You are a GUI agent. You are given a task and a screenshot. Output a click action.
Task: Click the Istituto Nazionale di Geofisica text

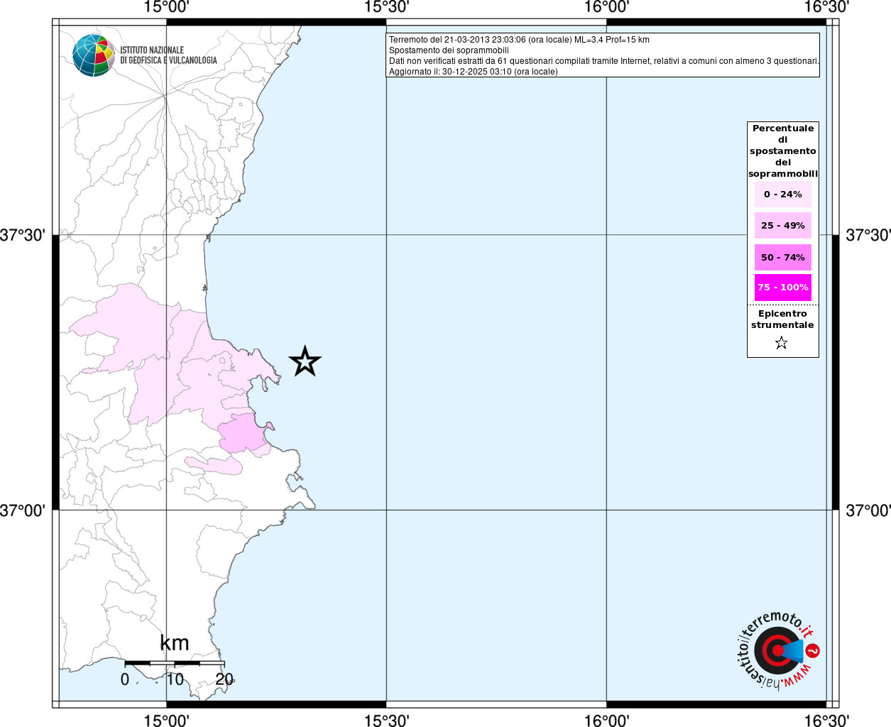tap(168, 55)
